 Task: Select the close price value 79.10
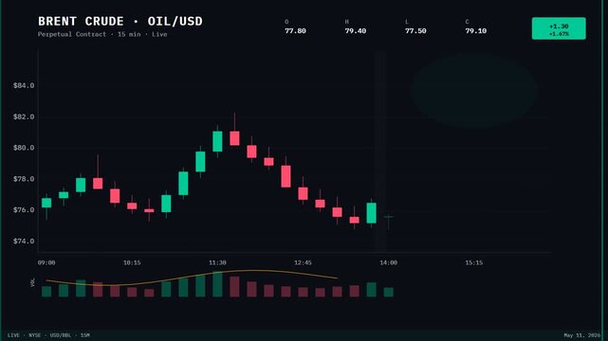[x=475, y=31]
